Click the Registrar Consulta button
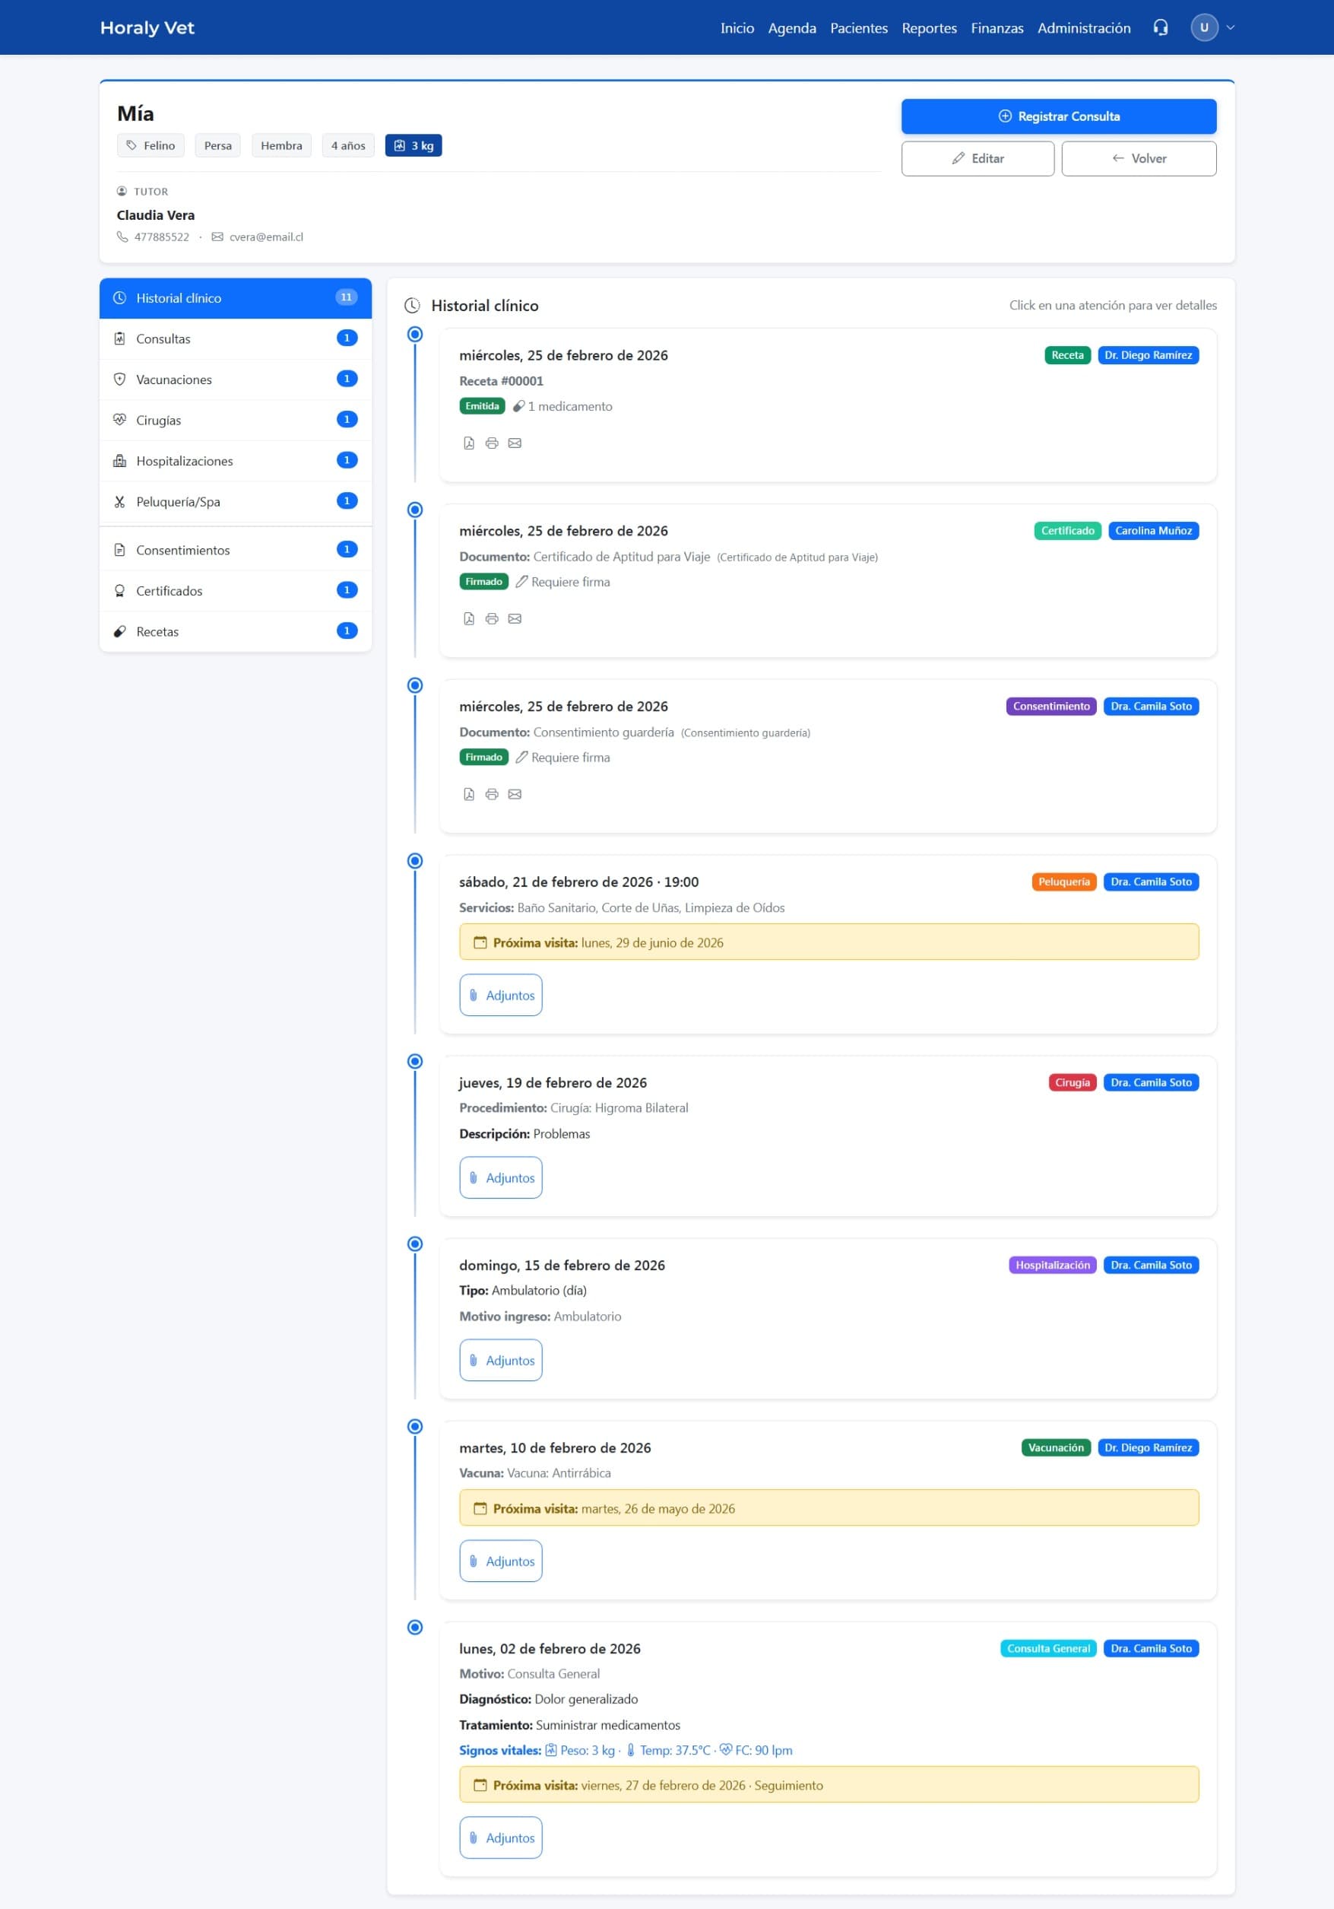The image size is (1334, 1909). [1058, 116]
